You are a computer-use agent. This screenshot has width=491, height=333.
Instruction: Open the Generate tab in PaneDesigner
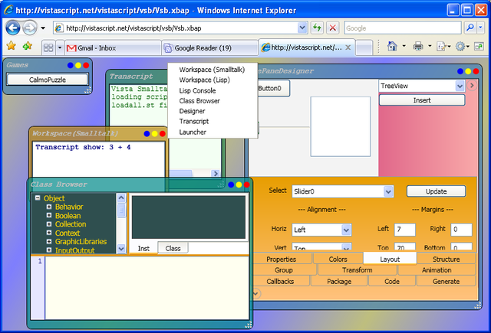(x=446, y=282)
